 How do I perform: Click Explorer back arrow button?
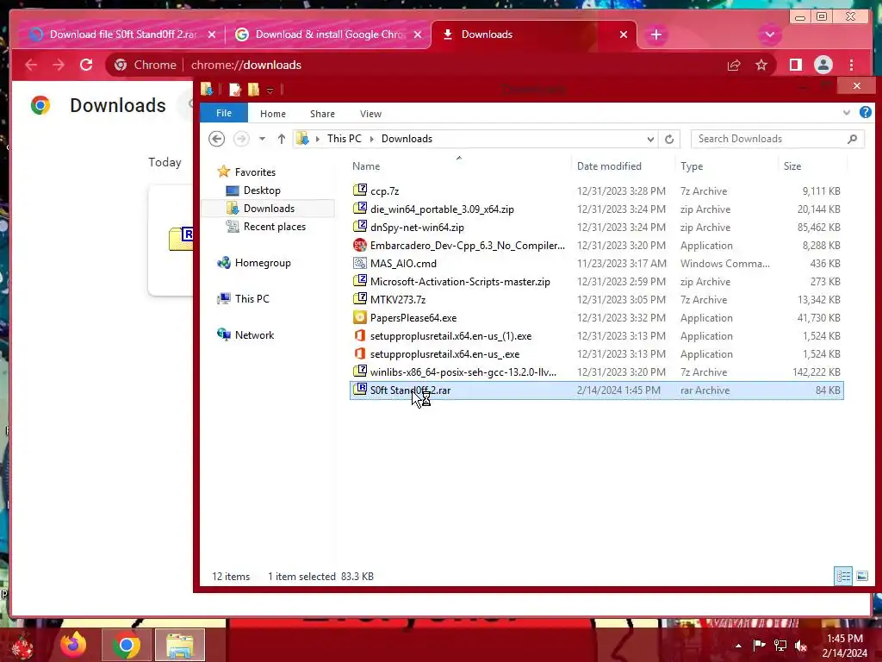tap(216, 139)
